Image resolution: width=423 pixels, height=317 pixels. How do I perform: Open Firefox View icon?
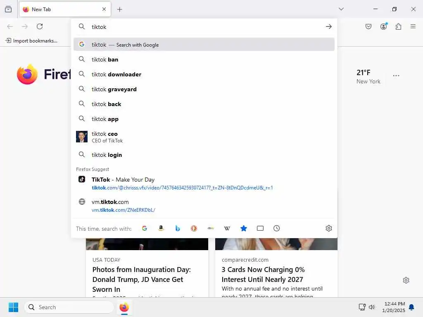tap(8, 9)
